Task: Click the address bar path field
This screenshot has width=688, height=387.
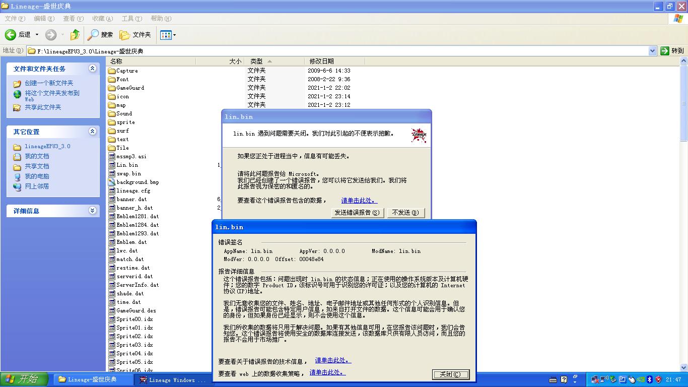Action: pos(337,51)
